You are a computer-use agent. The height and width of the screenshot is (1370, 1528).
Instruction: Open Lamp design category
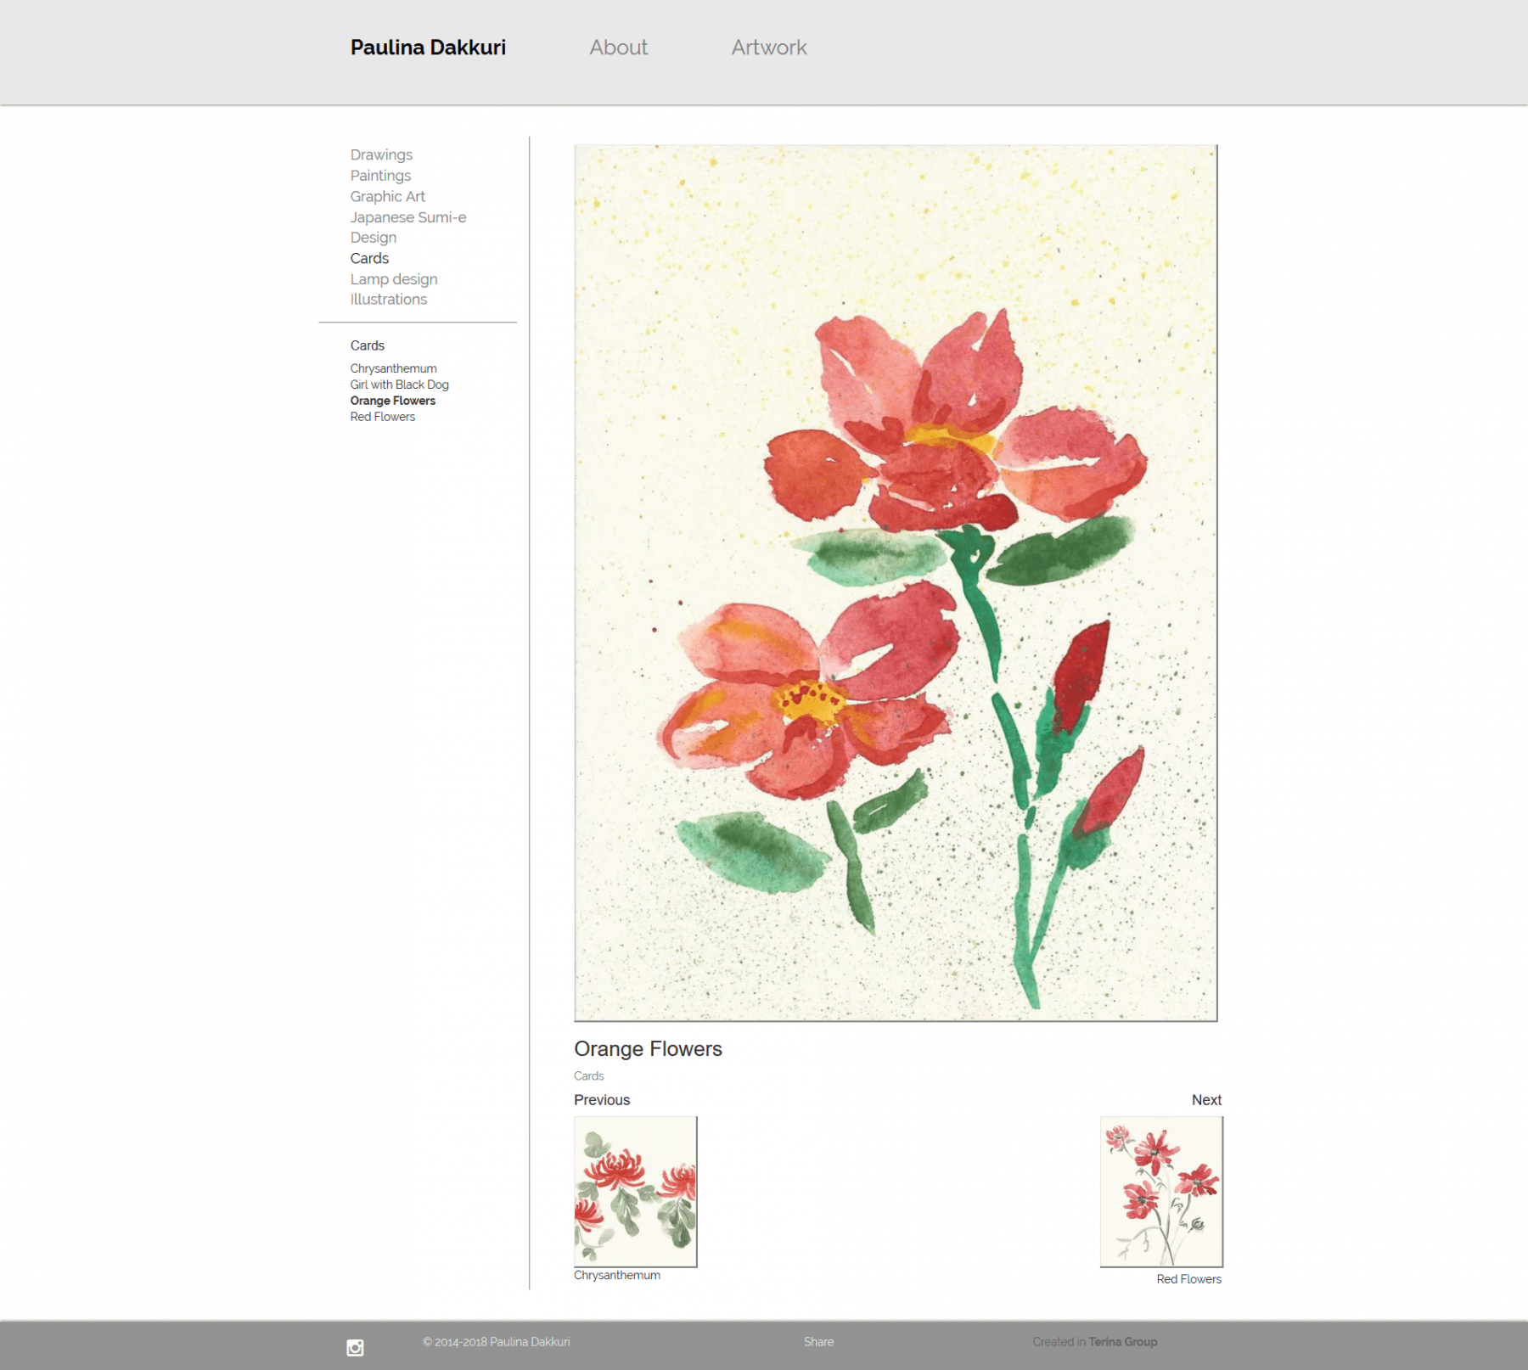(x=393, y=279)
